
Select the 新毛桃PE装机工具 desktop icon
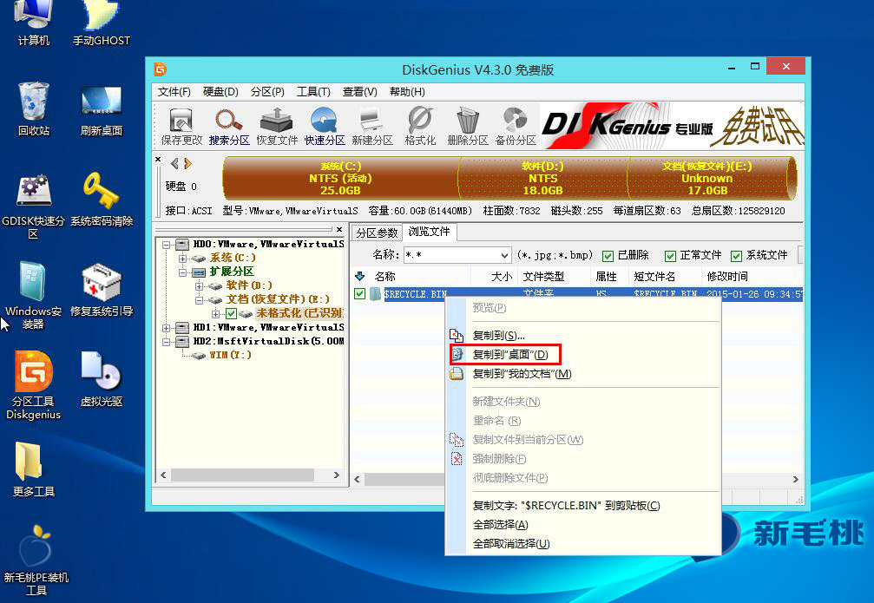[36, 560]
